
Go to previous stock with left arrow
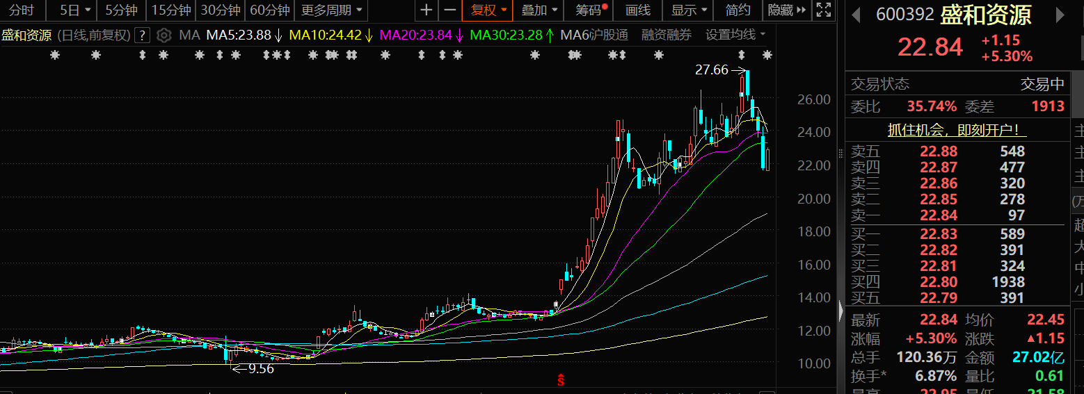(856, 15)
